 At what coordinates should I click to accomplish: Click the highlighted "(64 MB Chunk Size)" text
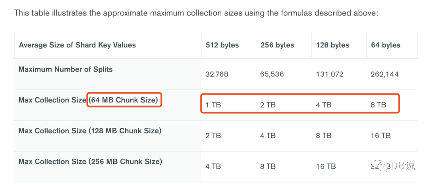[124, 100]
